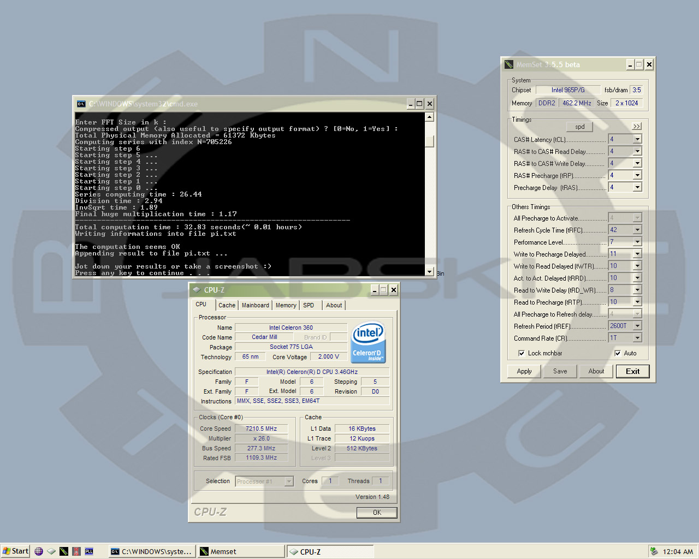This screenshot has height=559, width=699.
Task: Switch to the Memset taskbar button
Action: pos(241,551)
